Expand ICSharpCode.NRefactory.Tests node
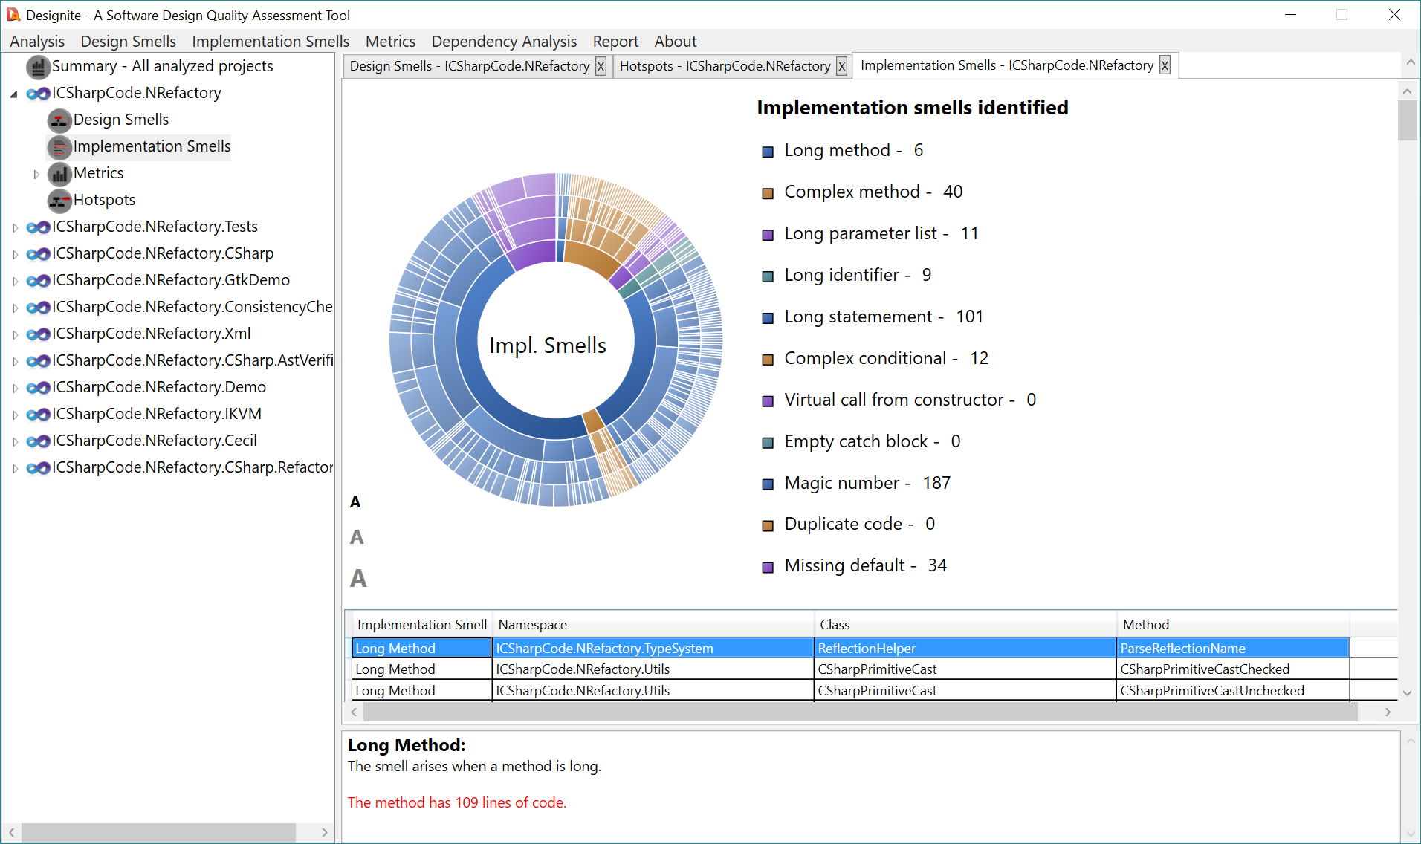The image size is (1421, 844). [15, 228]
